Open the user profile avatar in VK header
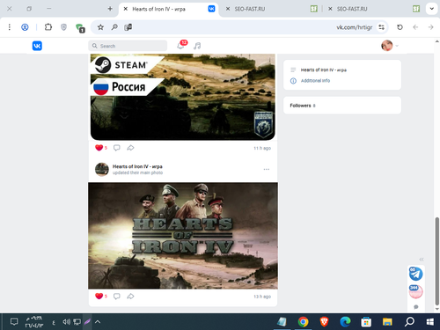This screenshot has height=330, width=440. point(387,46)
